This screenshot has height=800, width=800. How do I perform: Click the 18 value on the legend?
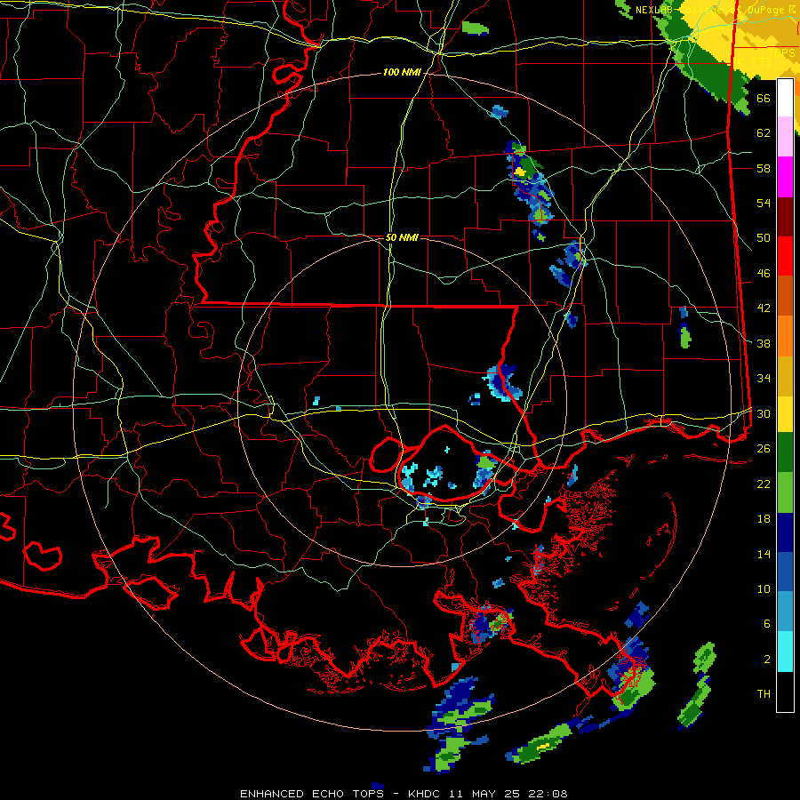[x=764, y=519]
